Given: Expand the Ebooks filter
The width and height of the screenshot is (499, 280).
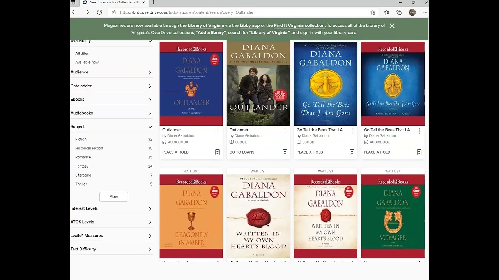Looking at the screenshot, I should [111, 100].
